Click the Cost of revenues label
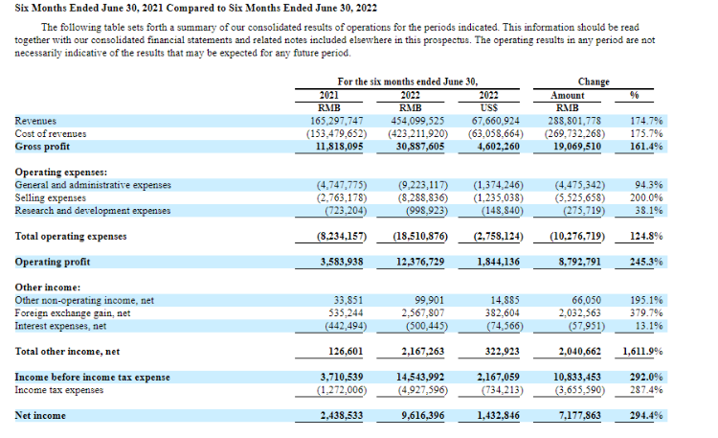The width and height of the screenshot is (718, 438). click(x=51, y=134)
